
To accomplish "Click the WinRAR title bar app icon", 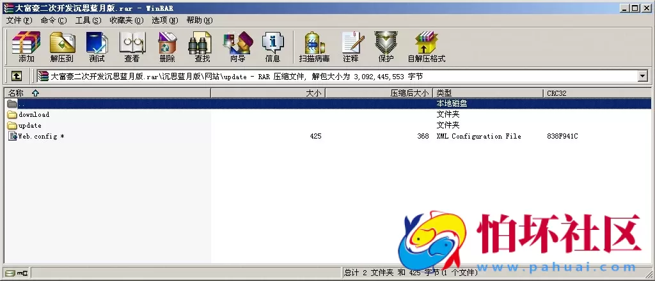I will click(8, 8).
